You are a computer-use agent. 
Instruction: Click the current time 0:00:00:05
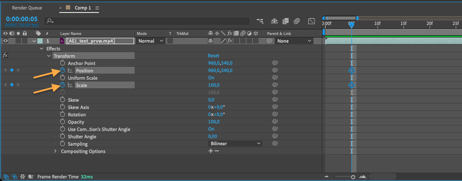22,19
